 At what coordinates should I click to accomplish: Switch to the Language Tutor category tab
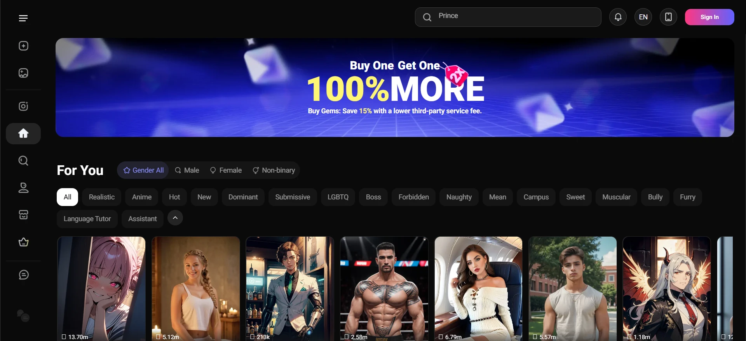(x=87, y=219)
